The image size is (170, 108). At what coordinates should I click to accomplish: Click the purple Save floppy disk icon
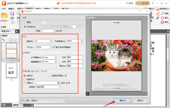tap(12, 14)
